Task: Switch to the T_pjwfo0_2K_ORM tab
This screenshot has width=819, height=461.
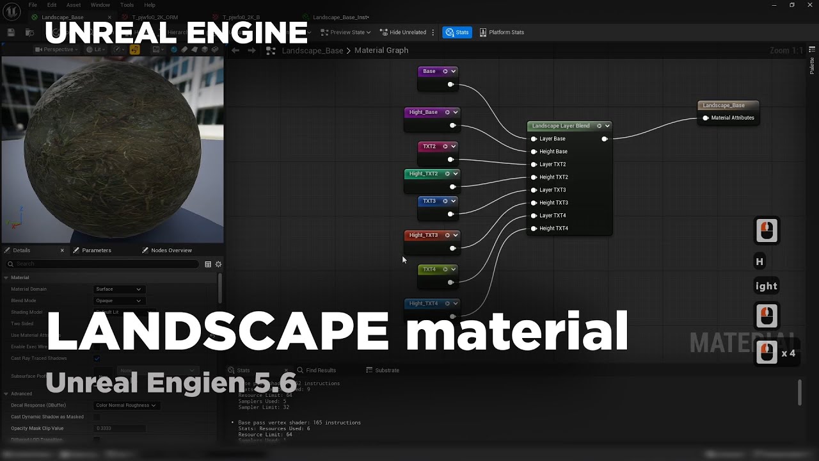Action: tap(155, 17)
